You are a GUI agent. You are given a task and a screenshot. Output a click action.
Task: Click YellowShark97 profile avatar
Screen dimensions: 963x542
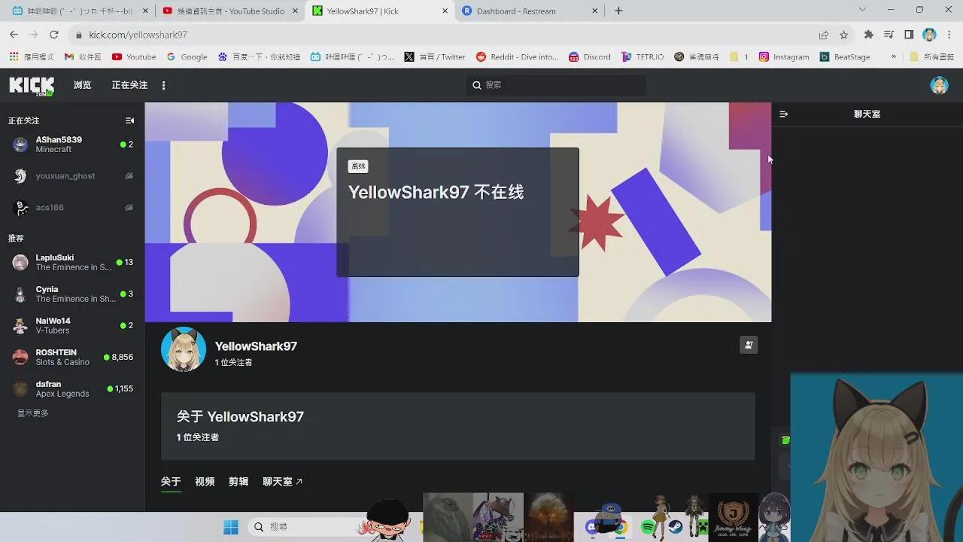pos(183,349)
